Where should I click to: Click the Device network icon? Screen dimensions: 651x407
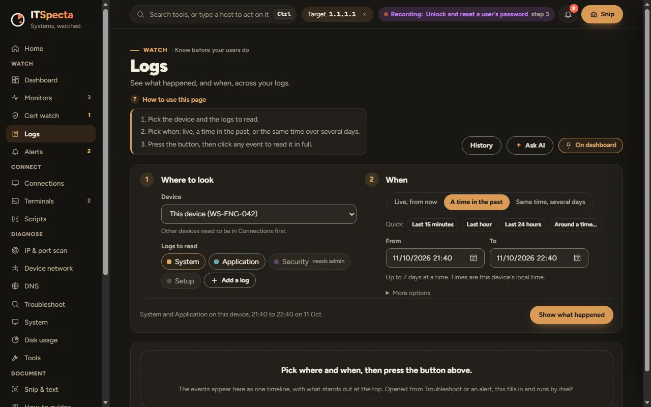tap(15, 269)
